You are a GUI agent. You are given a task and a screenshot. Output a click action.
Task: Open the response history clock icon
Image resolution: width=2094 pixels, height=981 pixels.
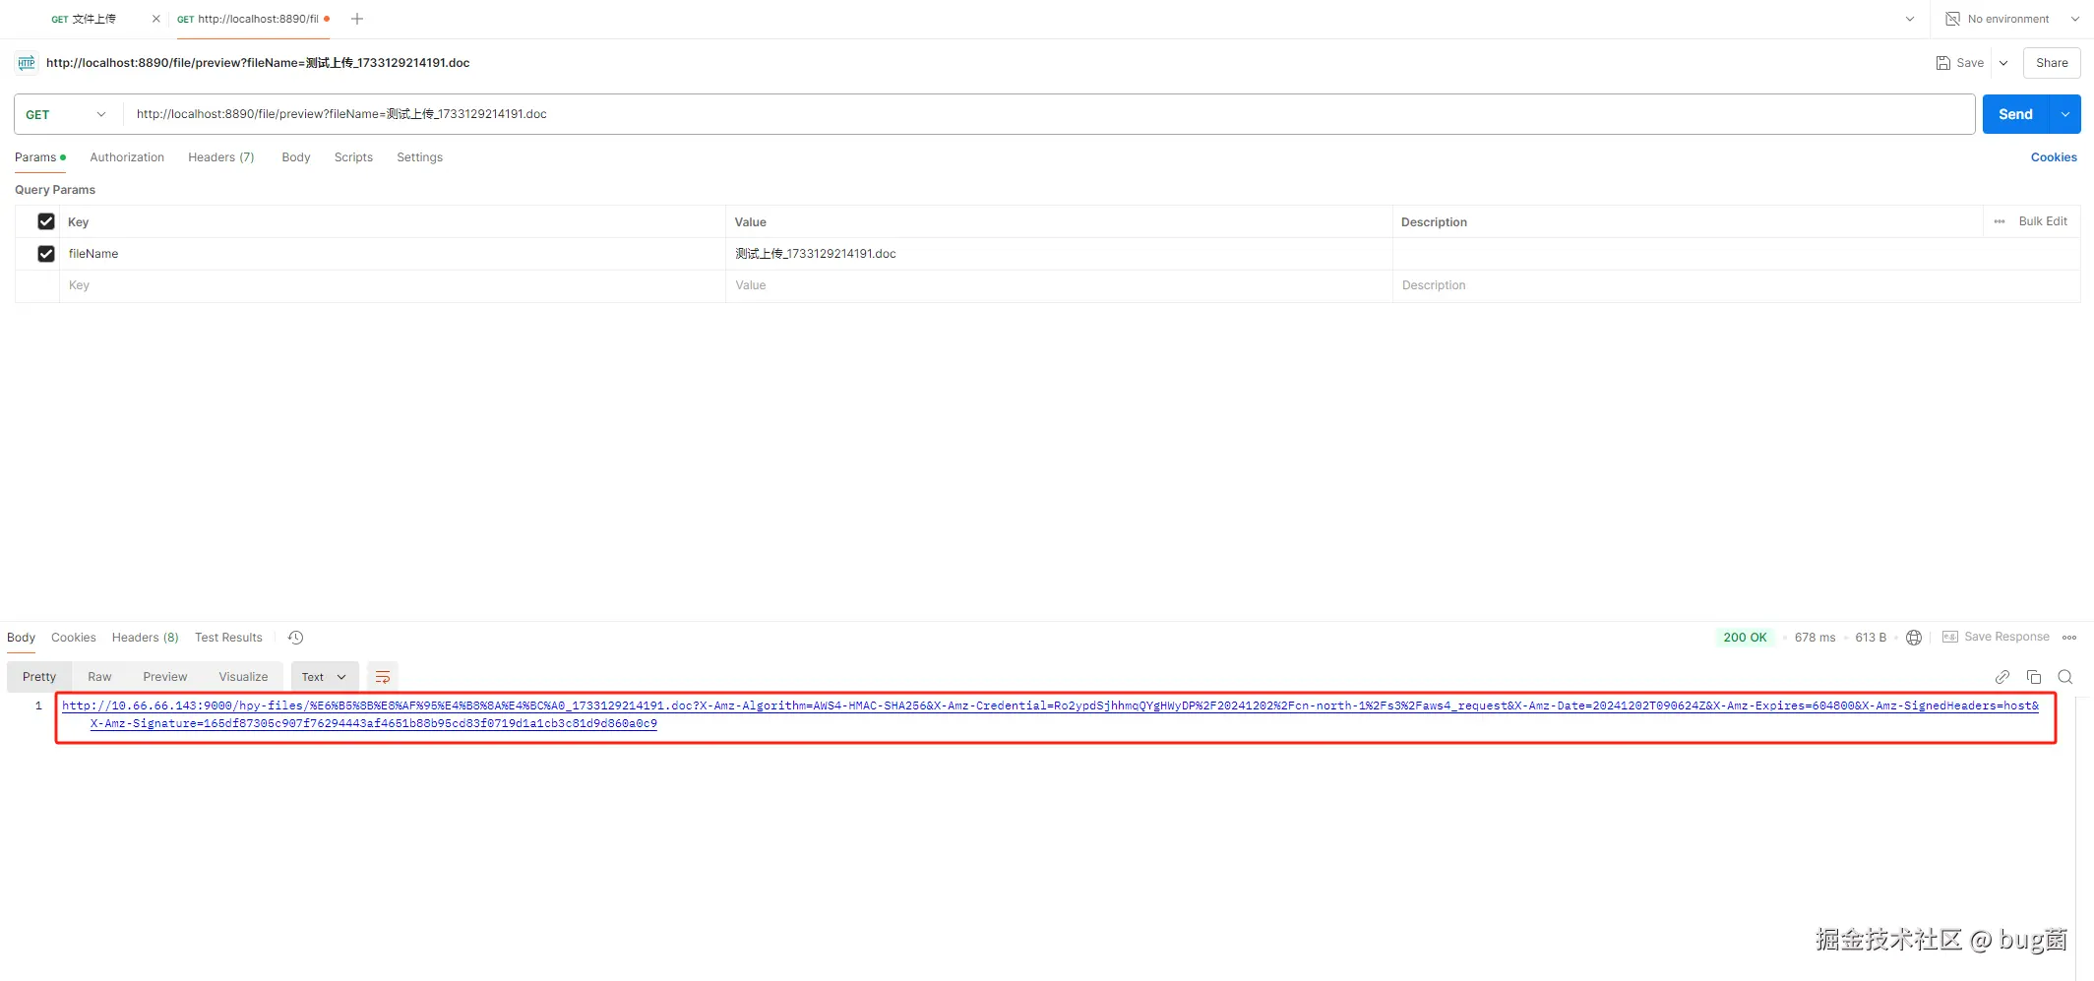tap(295, 638)
